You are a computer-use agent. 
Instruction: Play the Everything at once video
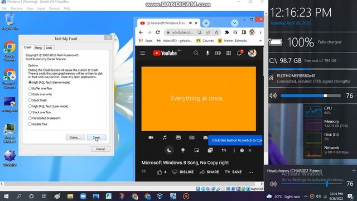(199, 99)
